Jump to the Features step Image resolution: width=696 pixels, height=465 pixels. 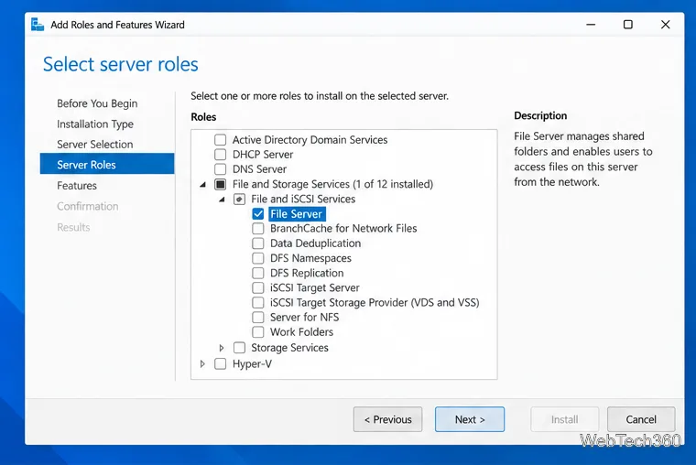77,186
